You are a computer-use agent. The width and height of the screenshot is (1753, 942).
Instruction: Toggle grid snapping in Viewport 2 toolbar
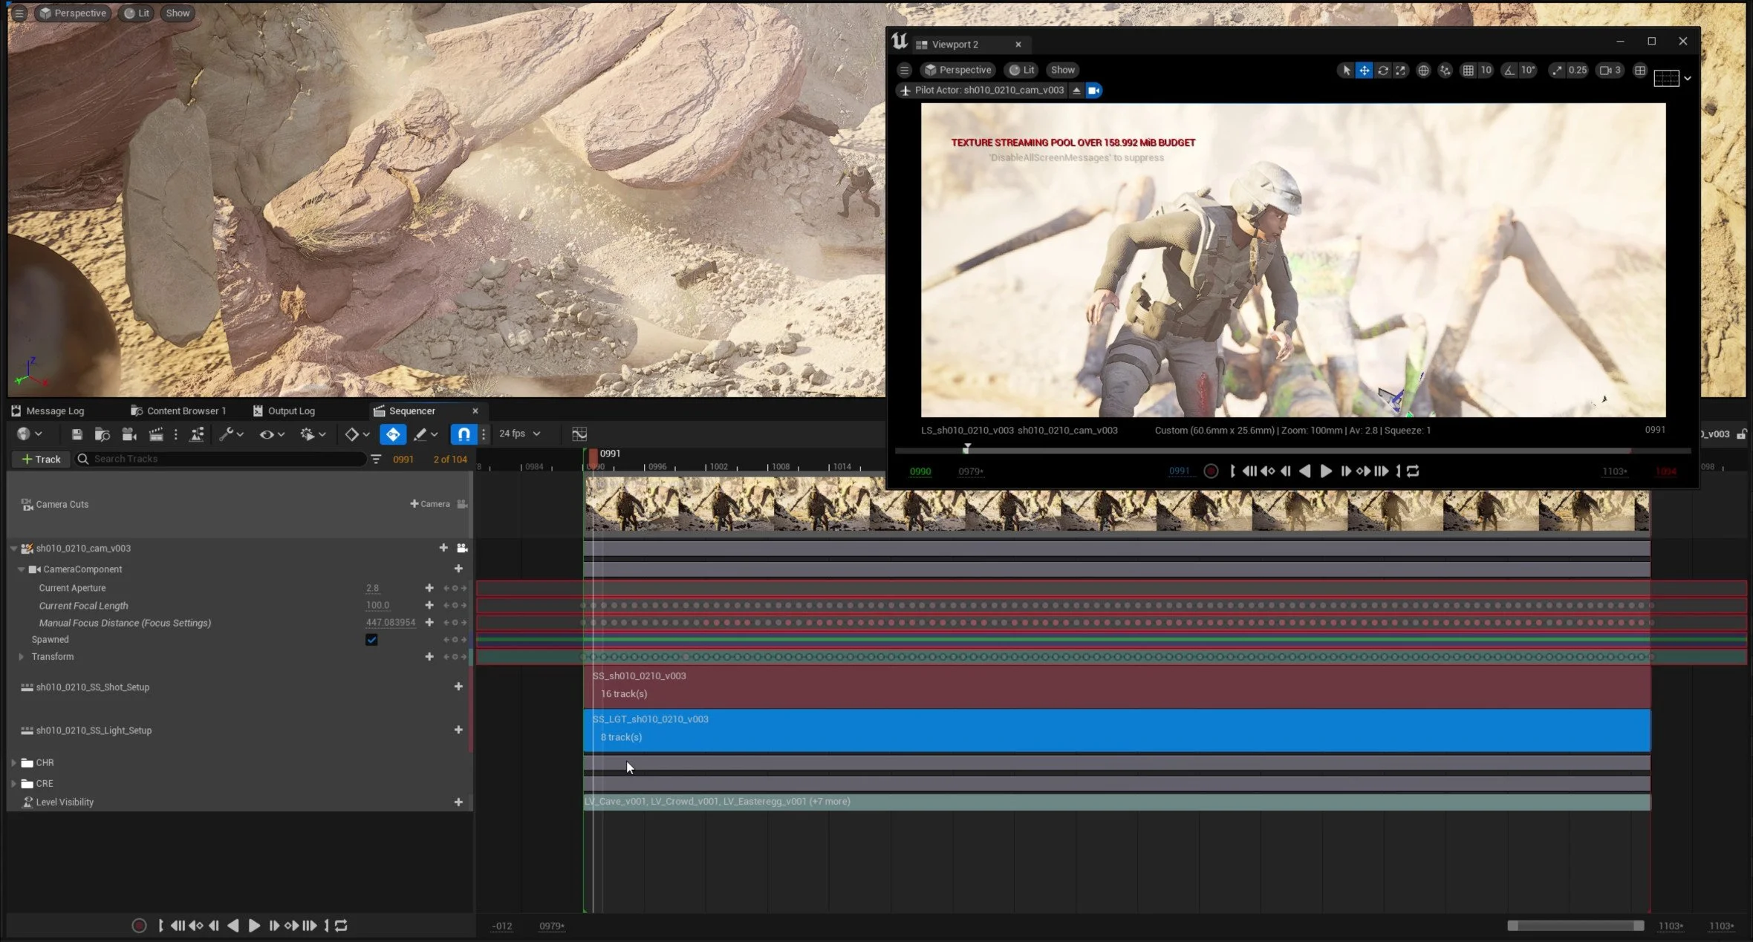click(x=1468, y=71)
